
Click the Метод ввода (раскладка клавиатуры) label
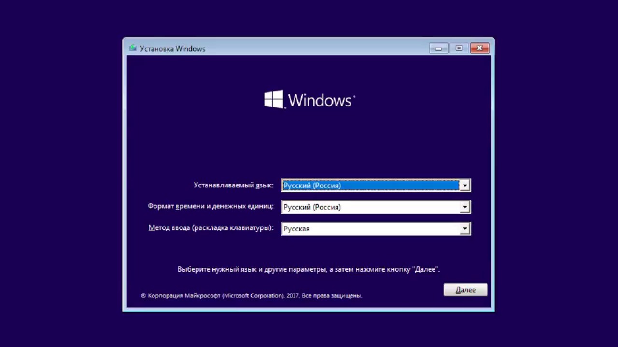[211, 228]
